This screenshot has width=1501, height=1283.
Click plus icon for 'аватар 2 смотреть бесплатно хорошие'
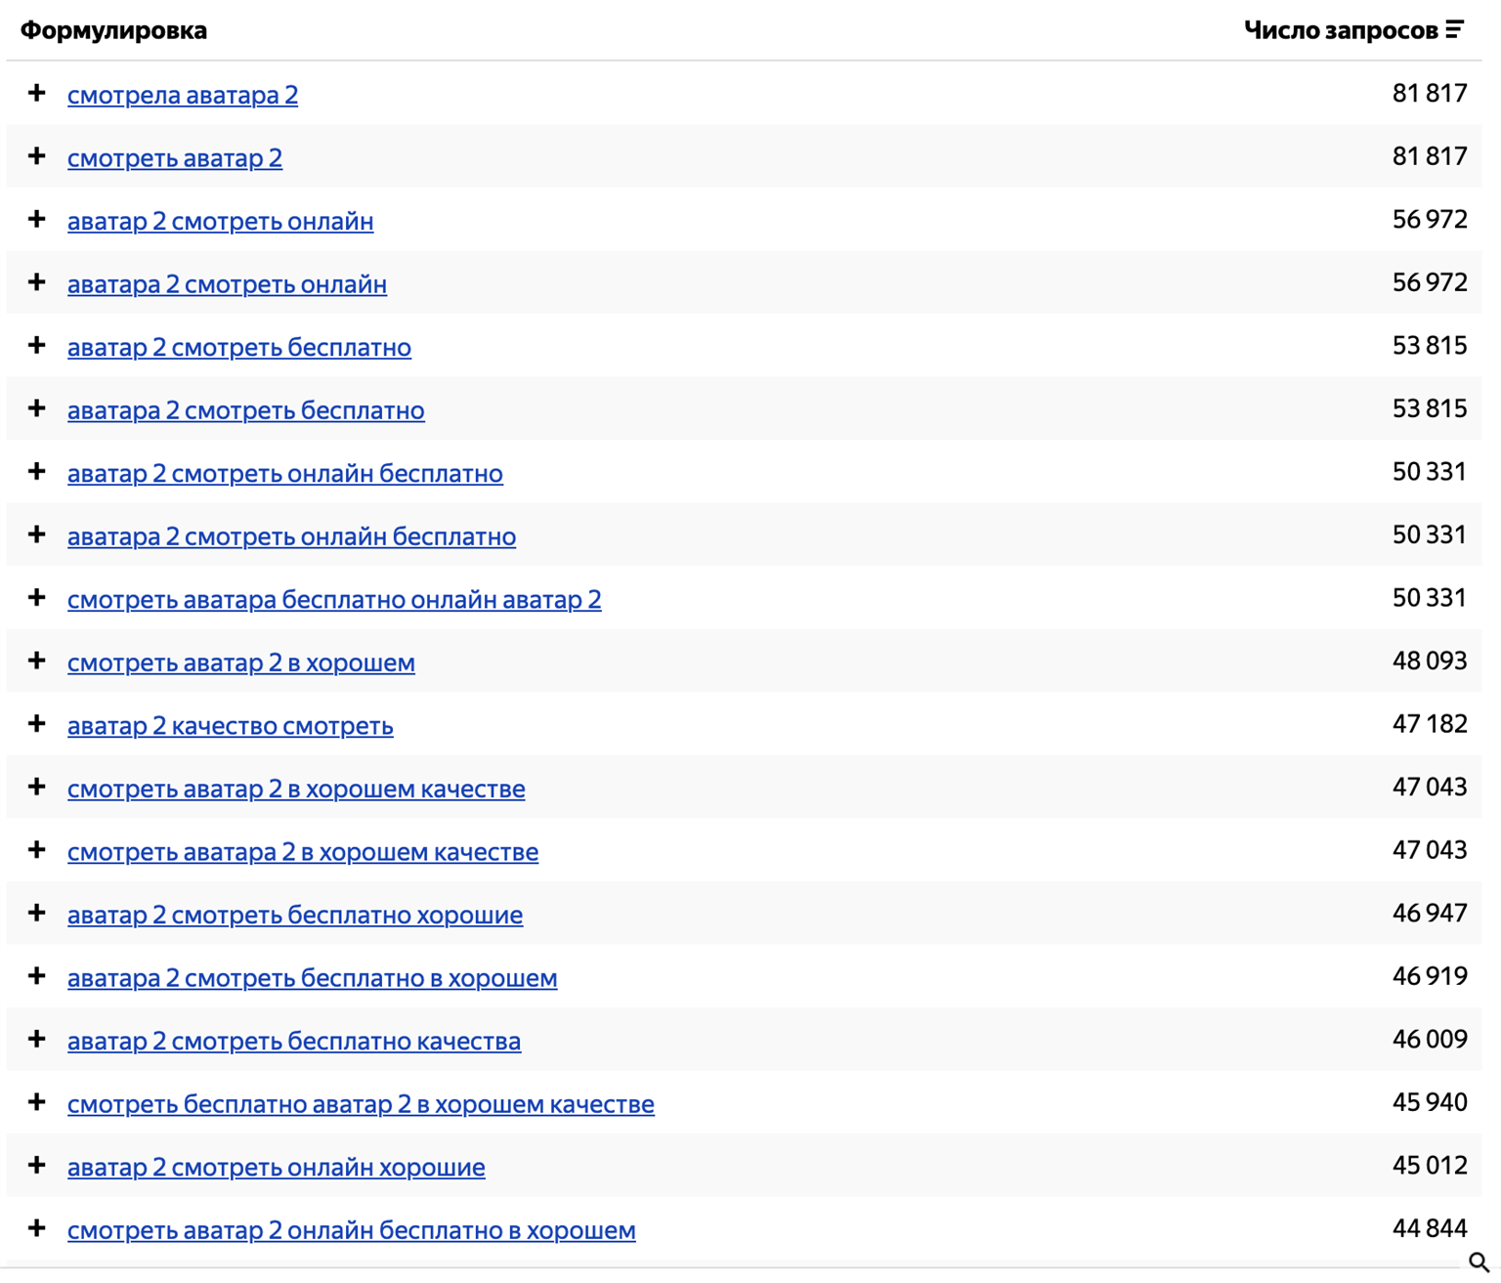36,913
